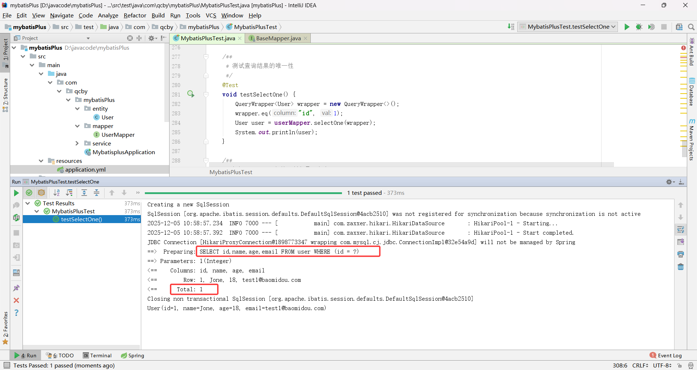
Task: Click UTF-8 encoding in status bar
Action: tap(663, 365)
